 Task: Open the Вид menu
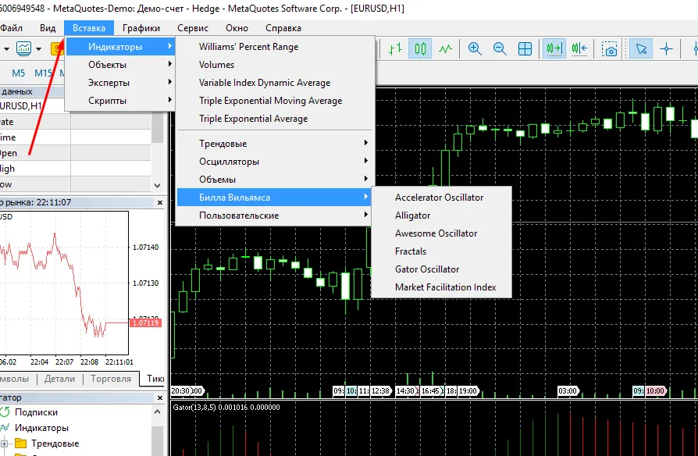(48, 28)
